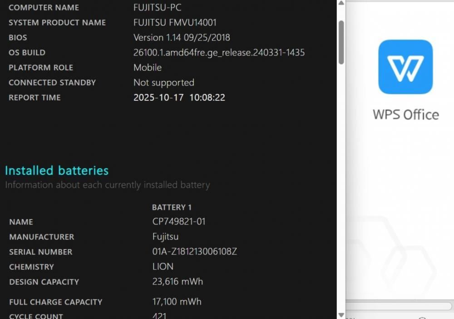Click the BIOS Version 1.14 value

[x=182, y=38]
